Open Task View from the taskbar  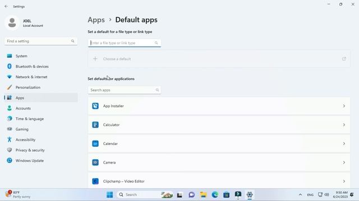179,195
